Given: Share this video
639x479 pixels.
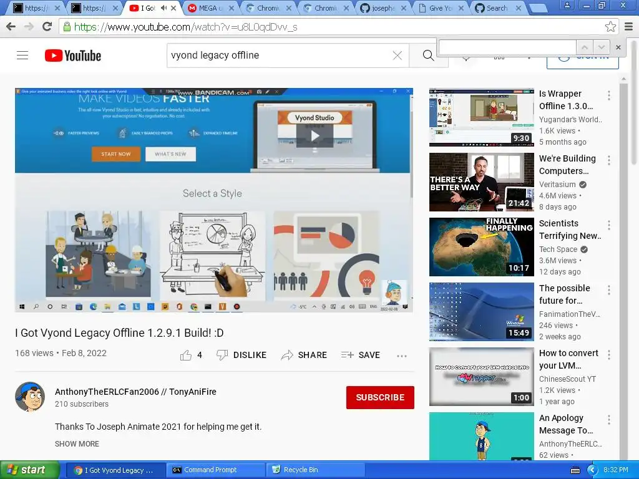Looking at the screenshot, I should pos(304,355).
